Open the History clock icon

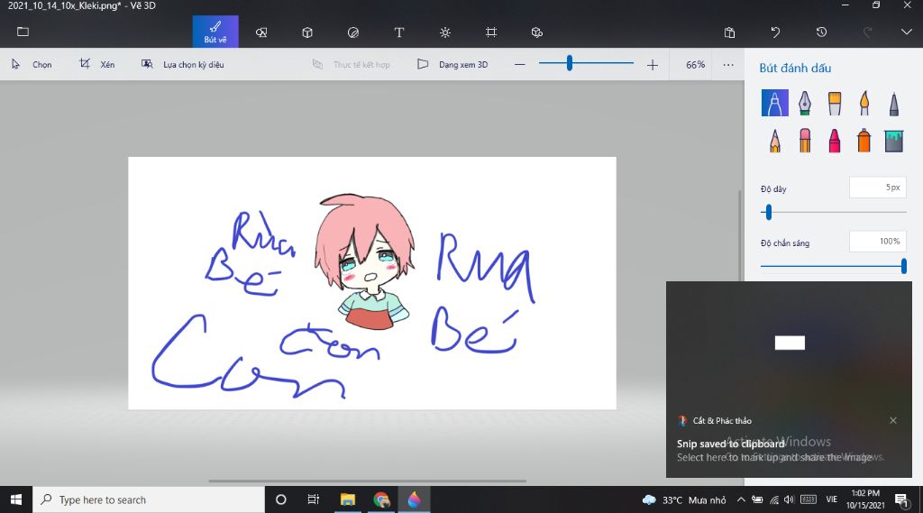pyautogui.click(x=821, y=32)
